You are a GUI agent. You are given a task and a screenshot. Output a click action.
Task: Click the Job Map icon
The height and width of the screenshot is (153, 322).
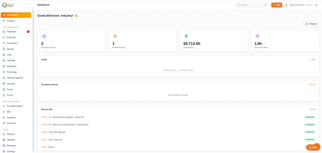click(4, 61)
